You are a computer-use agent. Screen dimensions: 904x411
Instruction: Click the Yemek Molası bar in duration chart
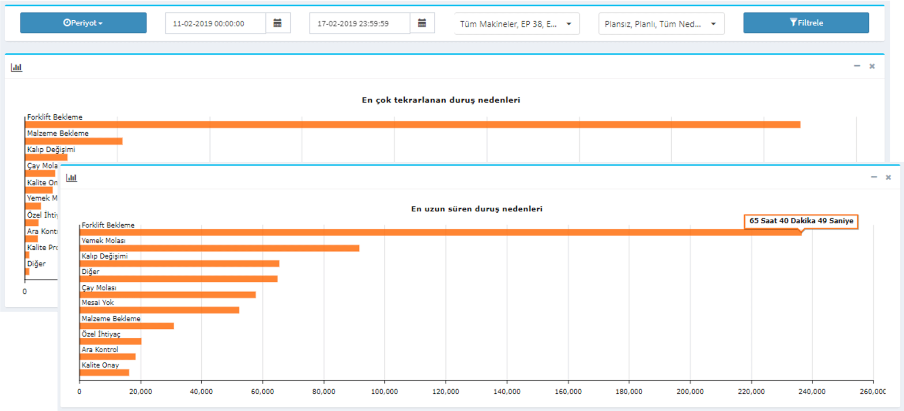point(219,248)
